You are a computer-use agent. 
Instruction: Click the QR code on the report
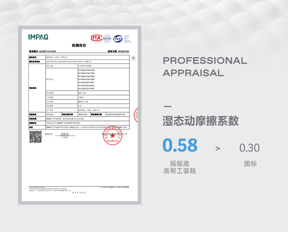point(35,137)
